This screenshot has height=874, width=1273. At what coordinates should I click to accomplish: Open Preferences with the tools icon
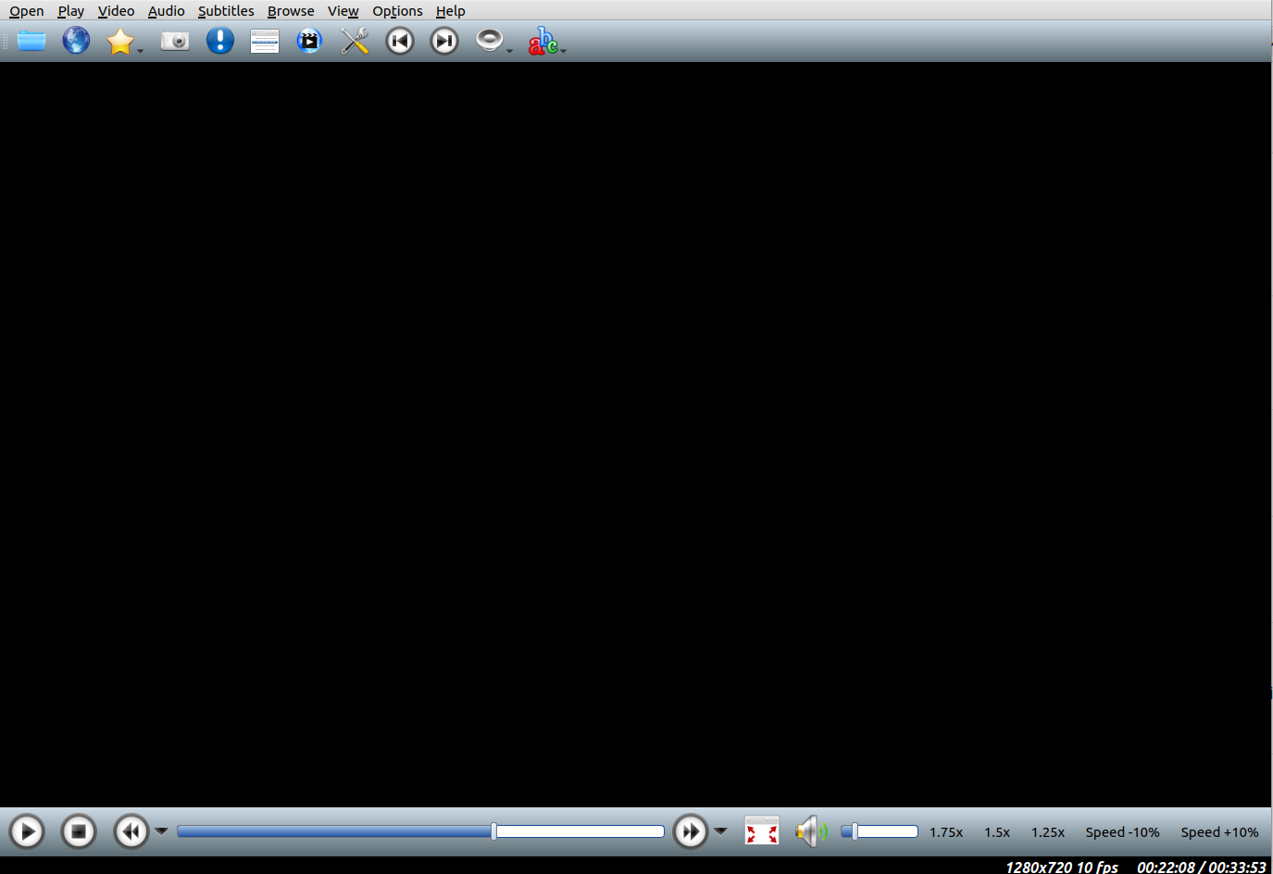coord(355,41)
